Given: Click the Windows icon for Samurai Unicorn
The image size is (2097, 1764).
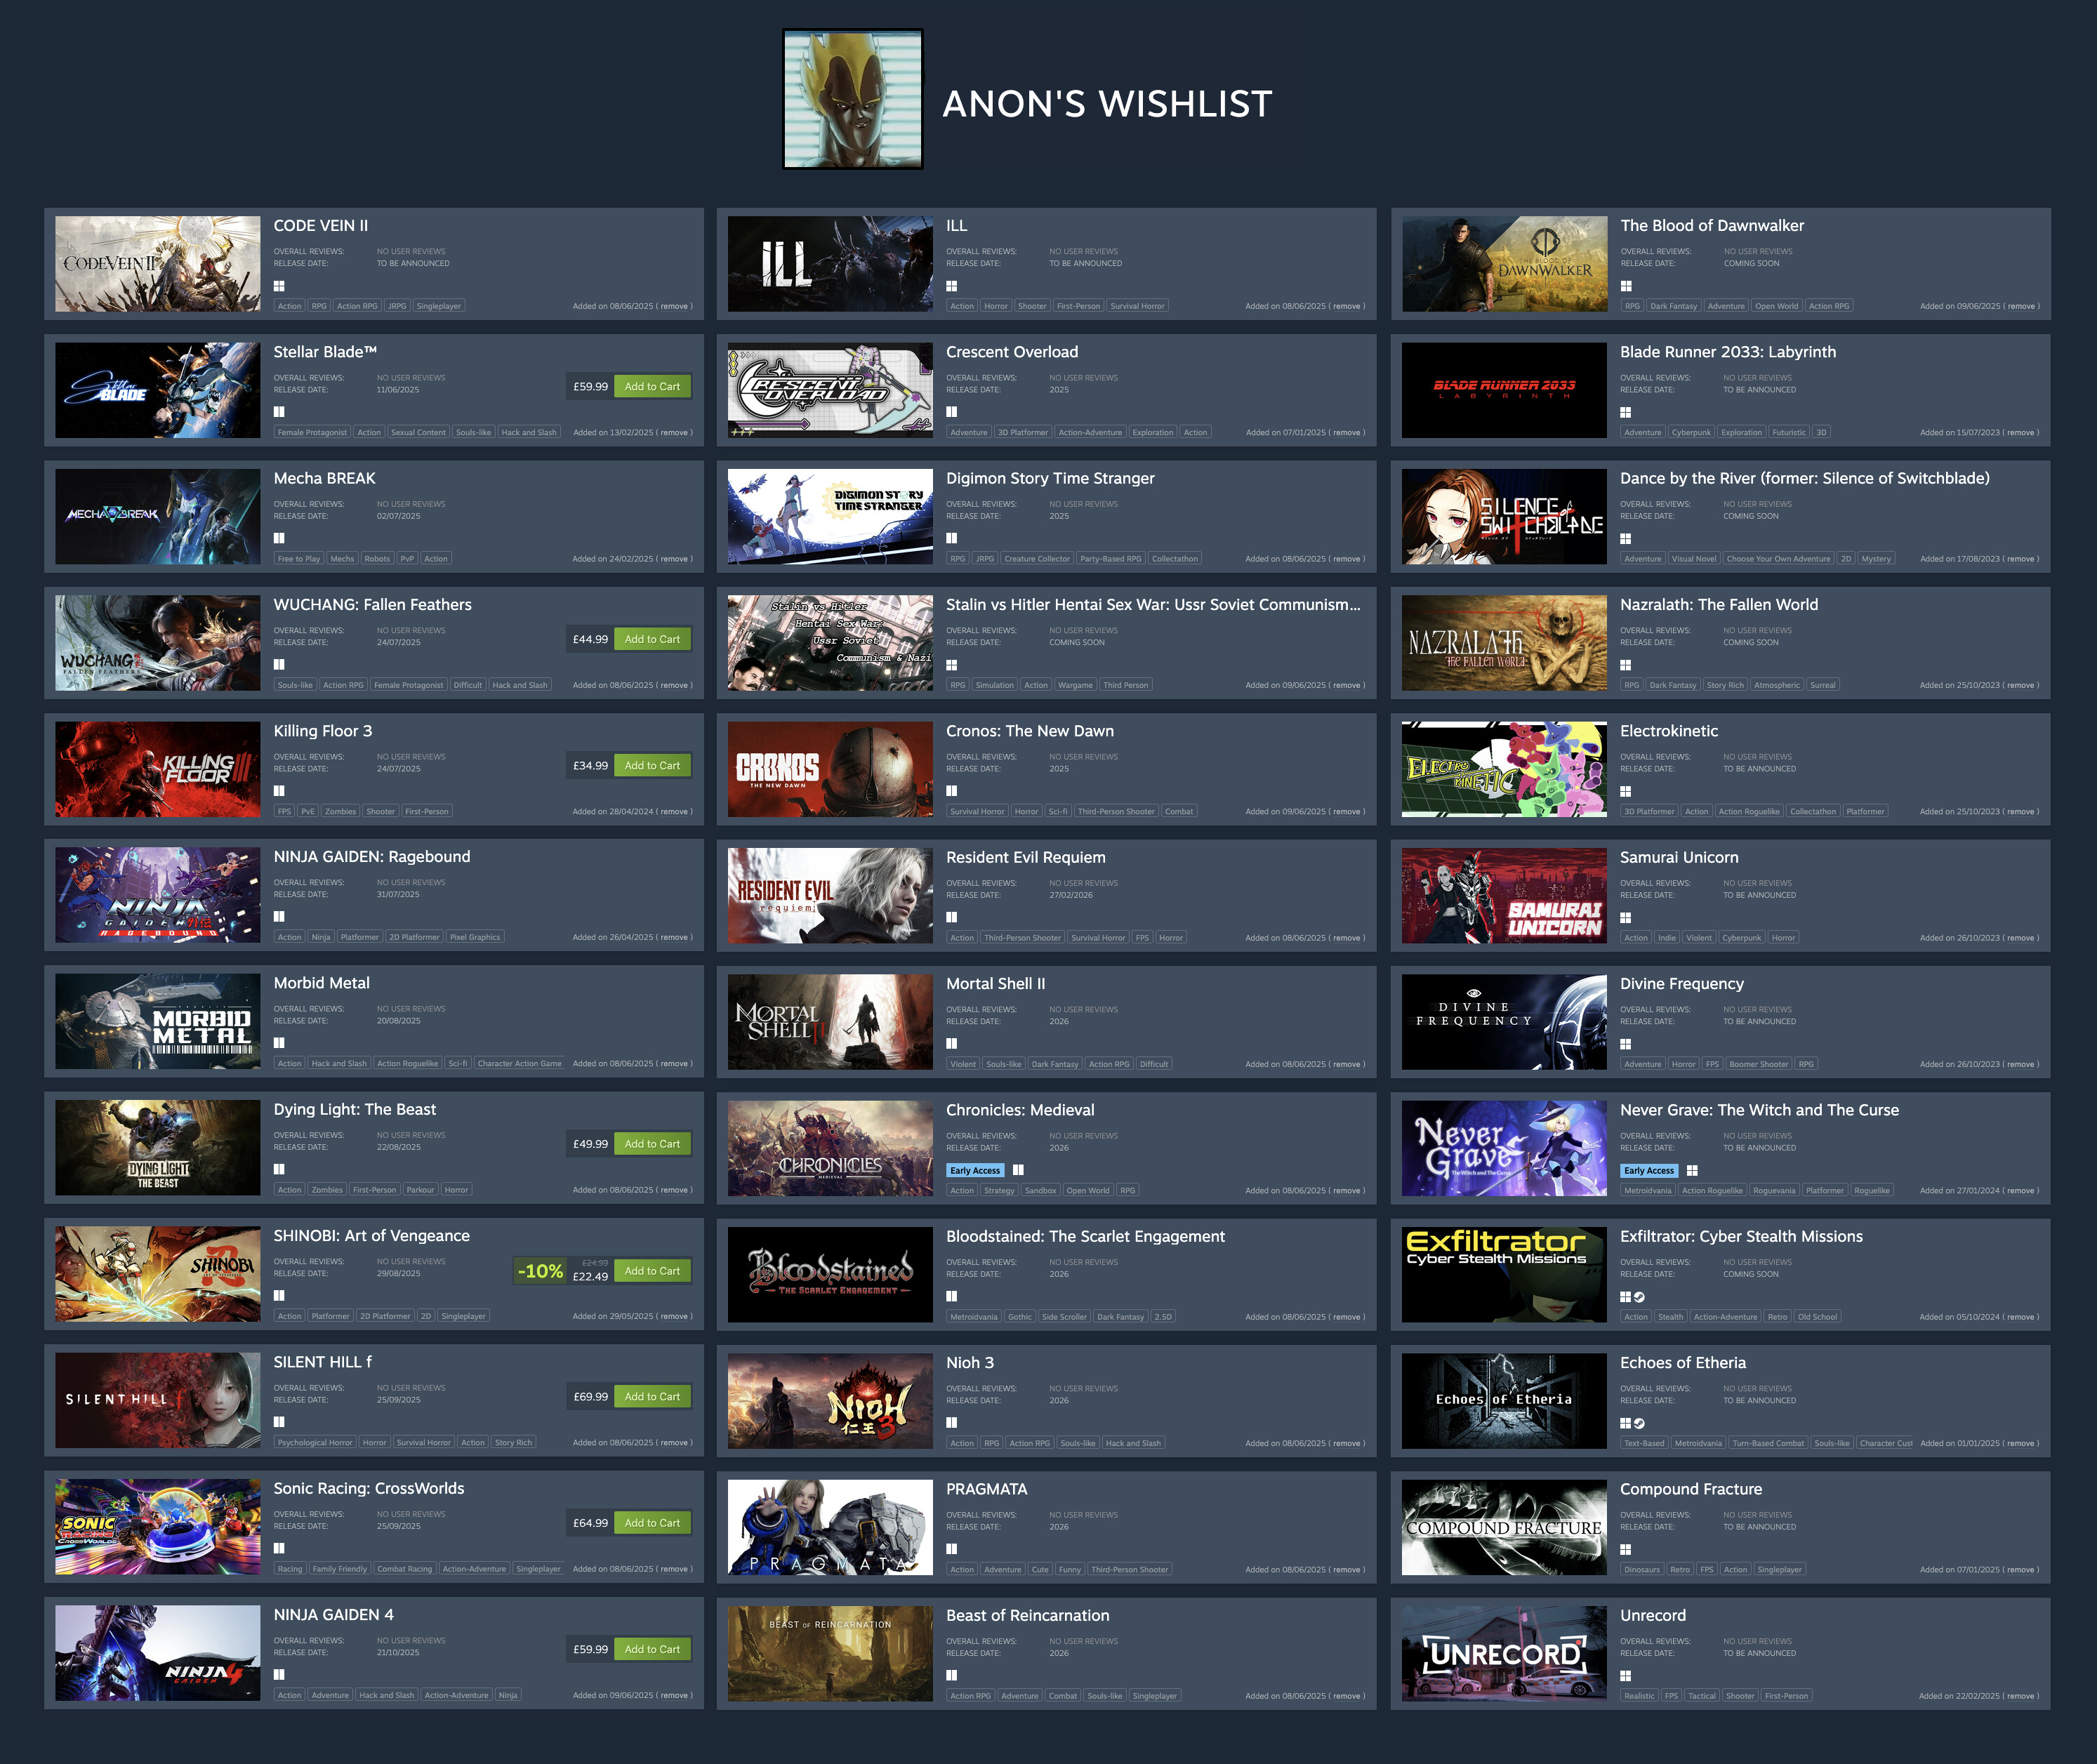Looking at the screenshot, I should coord(1626,917).
